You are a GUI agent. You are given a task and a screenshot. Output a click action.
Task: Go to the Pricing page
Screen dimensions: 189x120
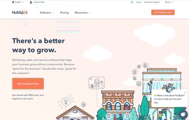coord(64,13)
